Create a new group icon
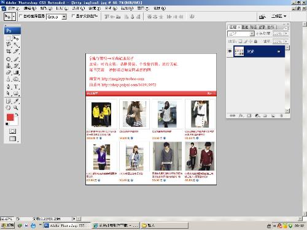Viewport: 307px width, 230px height. [265, 116]
